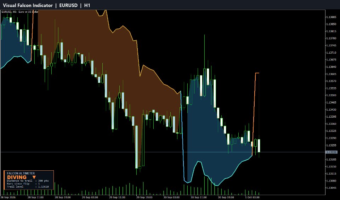Click the 1.13815 price axis label
The image size is (340, 200).
pos(331,31)
